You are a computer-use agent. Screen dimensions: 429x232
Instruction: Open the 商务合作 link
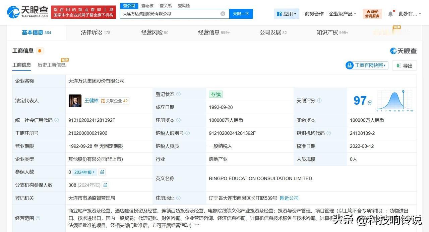[314, 14]
